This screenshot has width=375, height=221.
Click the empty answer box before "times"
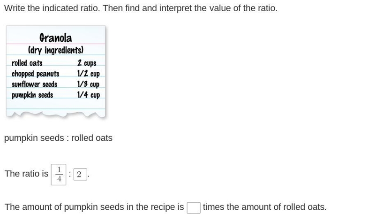pos(194,207)
